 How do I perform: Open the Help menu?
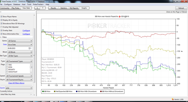pos(47,5)
